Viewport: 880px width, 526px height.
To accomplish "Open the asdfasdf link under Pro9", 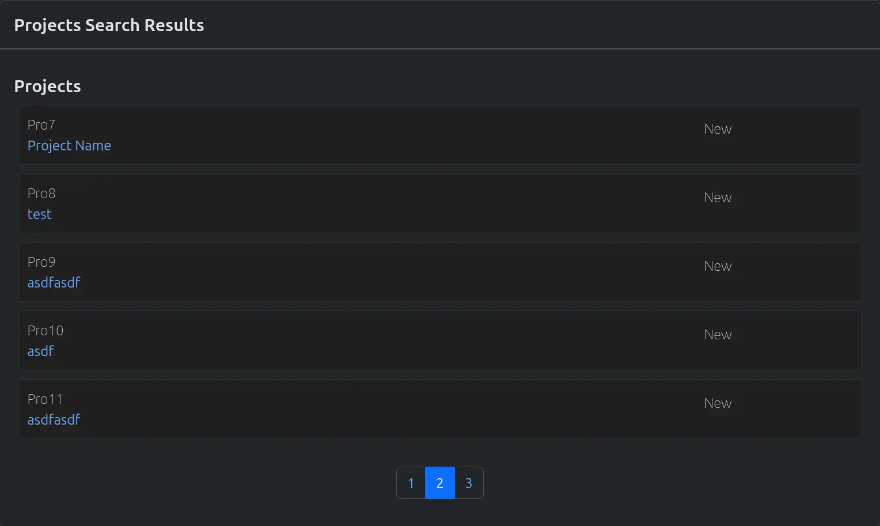I will pos(54,283).
